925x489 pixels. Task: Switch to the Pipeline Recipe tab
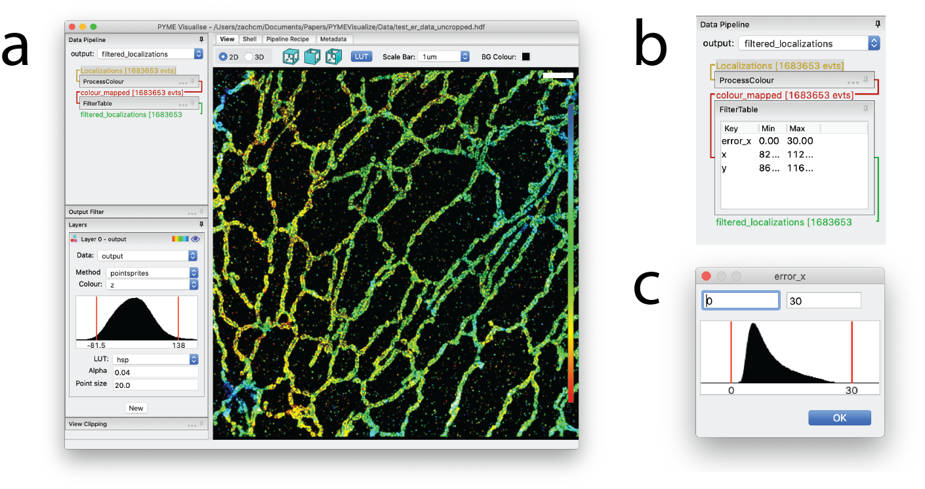click(287, 39)
